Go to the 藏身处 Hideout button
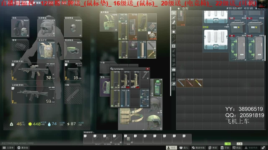Image resolution: width=268 pixels, height=150 pixels. tap(23, 148)
